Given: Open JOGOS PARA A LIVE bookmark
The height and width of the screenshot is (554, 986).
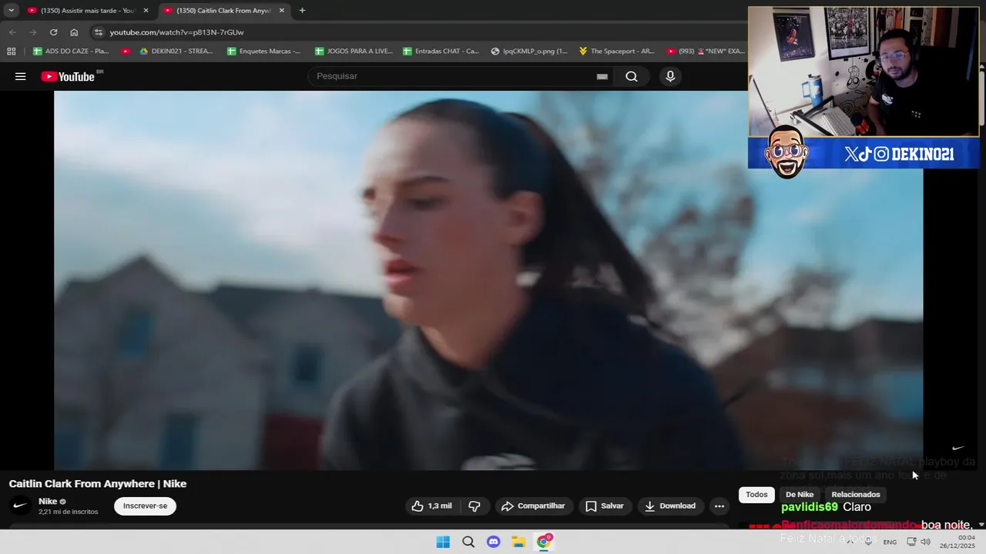Looking at the screenshot, I should pos(354,52).
